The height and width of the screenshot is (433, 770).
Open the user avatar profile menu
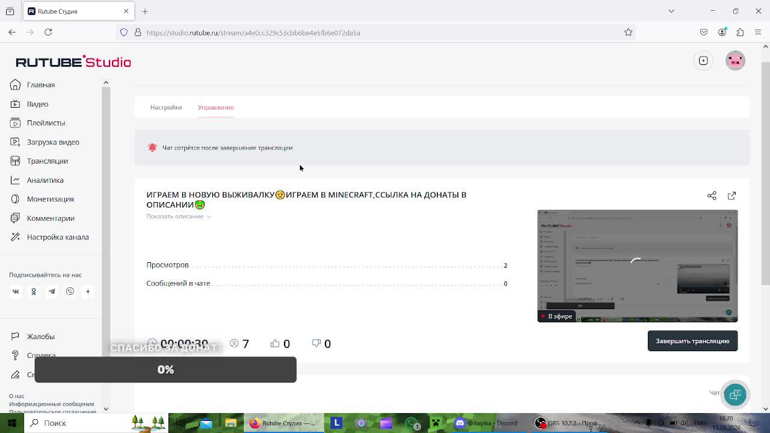[x=735, y=60]
